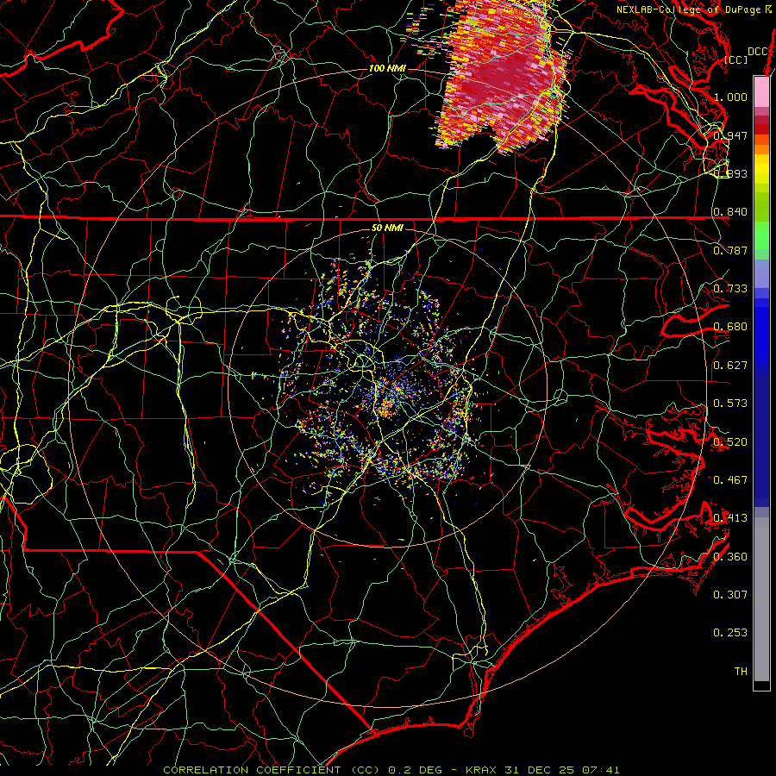Click the 0.947 color scale label

(731, 135)
